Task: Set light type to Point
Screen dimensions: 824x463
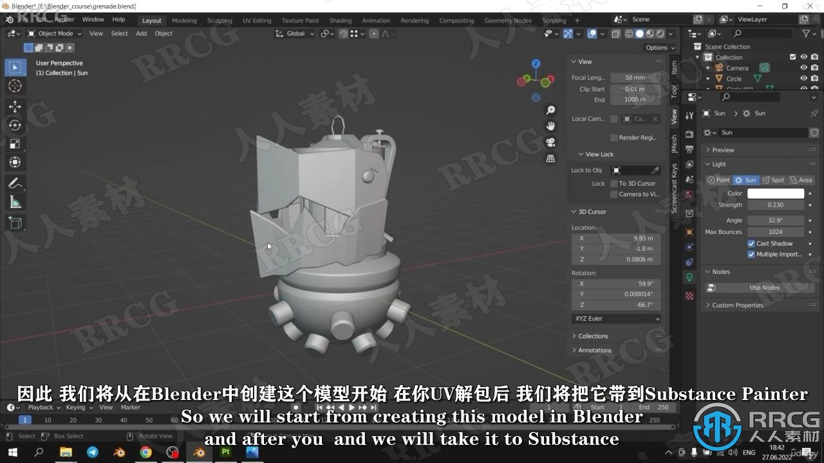Action: 718,181
